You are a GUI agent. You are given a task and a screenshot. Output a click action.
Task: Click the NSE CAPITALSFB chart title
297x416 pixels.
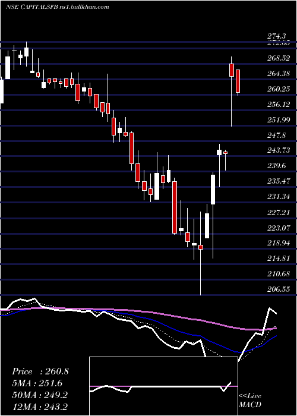(57, 7)
